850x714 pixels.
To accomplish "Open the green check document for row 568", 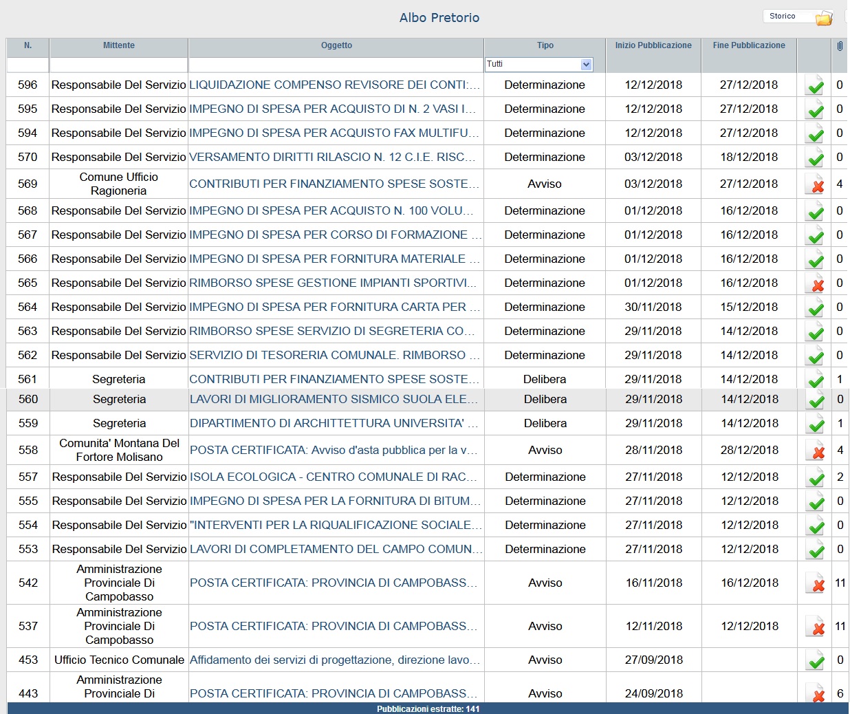I will (815, 210).
